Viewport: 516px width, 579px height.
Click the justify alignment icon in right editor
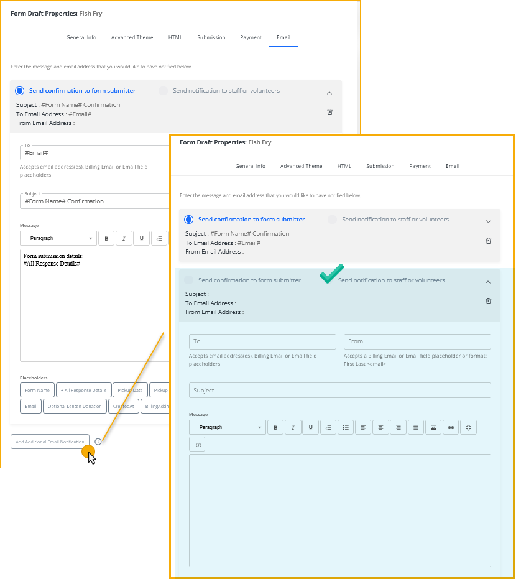pyautogui.click(x=416, y=427)
